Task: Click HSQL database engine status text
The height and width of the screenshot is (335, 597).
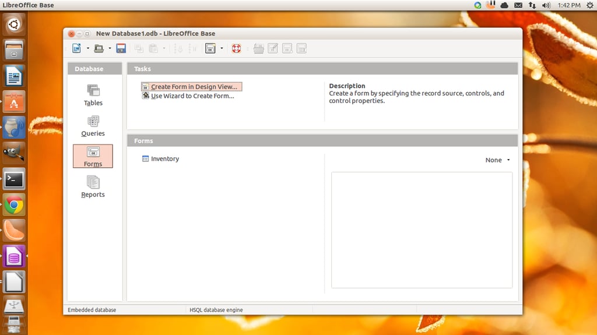Action: (x=216, y=310)
